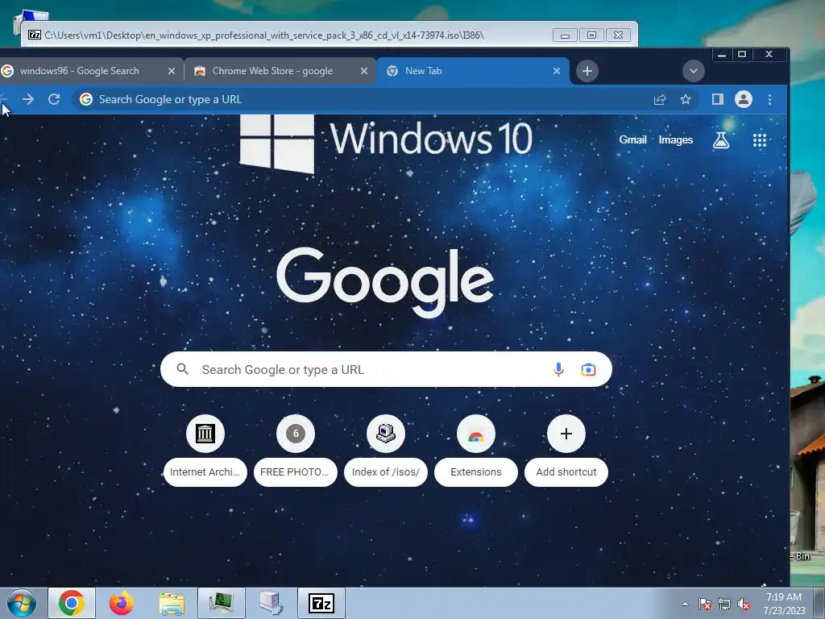Click the 7z icon in the 7-Zip title bar
This screenshot has height=619, width=825.
[35, 35]
